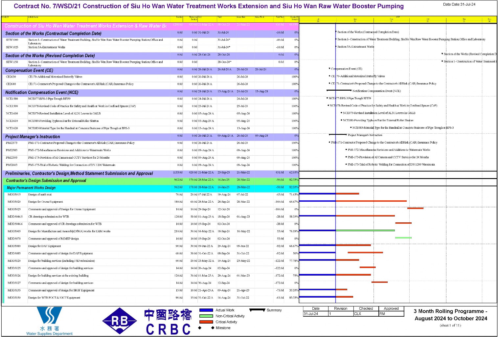The height and width of the screenshot is (337, 498).
Task: Click Design for DAF Equipment activity name
Action: pos(44,246)
